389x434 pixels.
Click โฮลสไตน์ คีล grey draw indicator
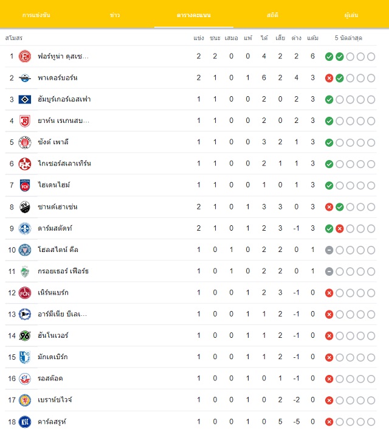pos(329,250)
